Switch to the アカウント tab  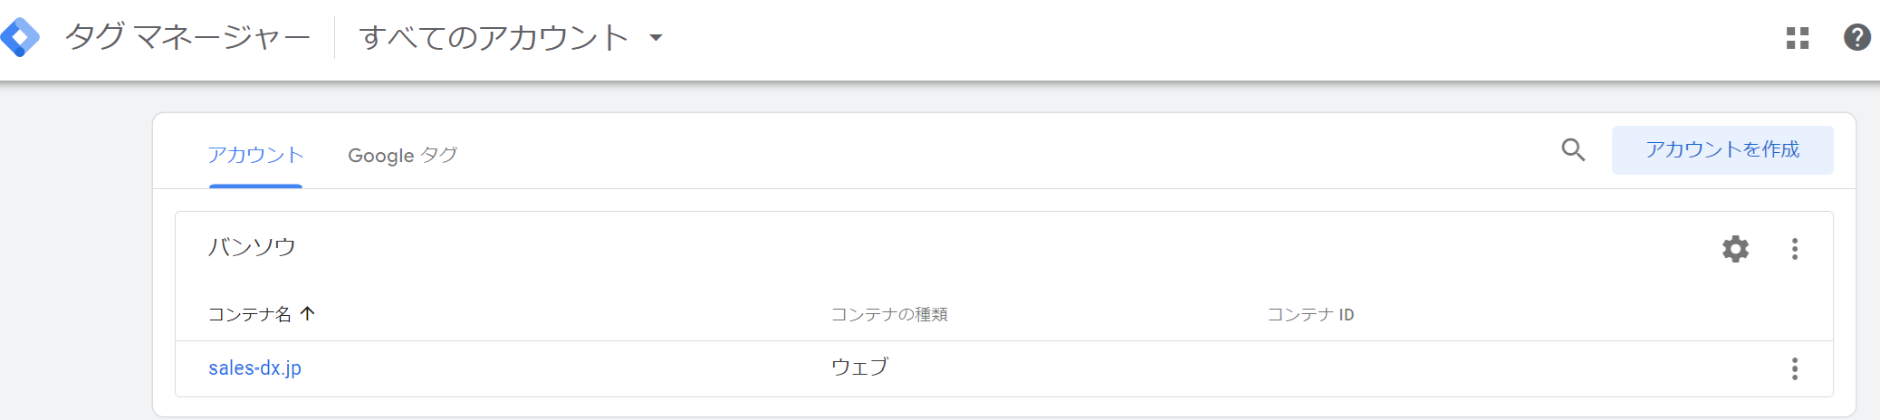click(255, 155)
